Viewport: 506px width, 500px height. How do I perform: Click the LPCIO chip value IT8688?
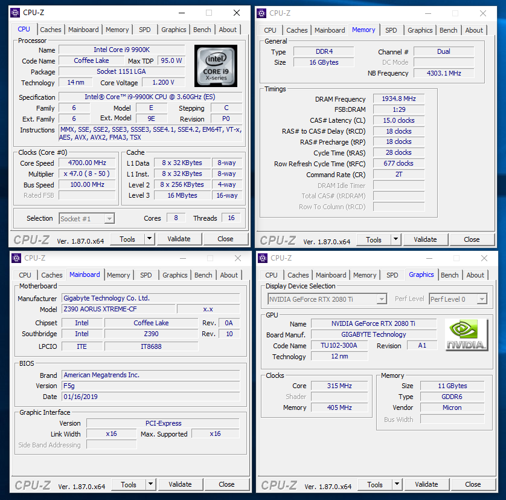coord(151,346)
